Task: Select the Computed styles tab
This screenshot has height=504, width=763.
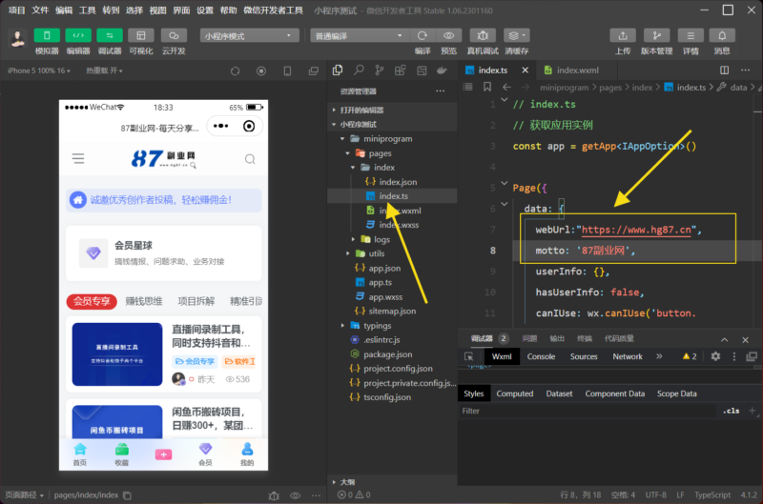Action: 514,393
